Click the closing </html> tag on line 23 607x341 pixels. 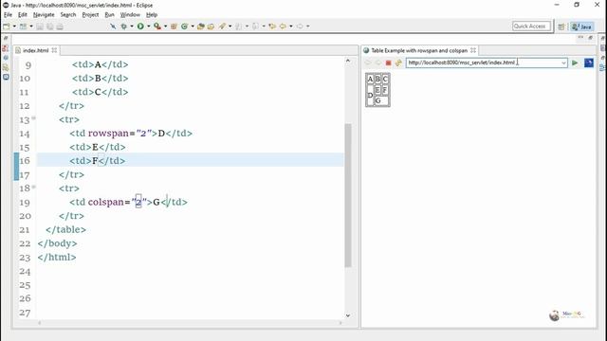[x=57, y=257]
